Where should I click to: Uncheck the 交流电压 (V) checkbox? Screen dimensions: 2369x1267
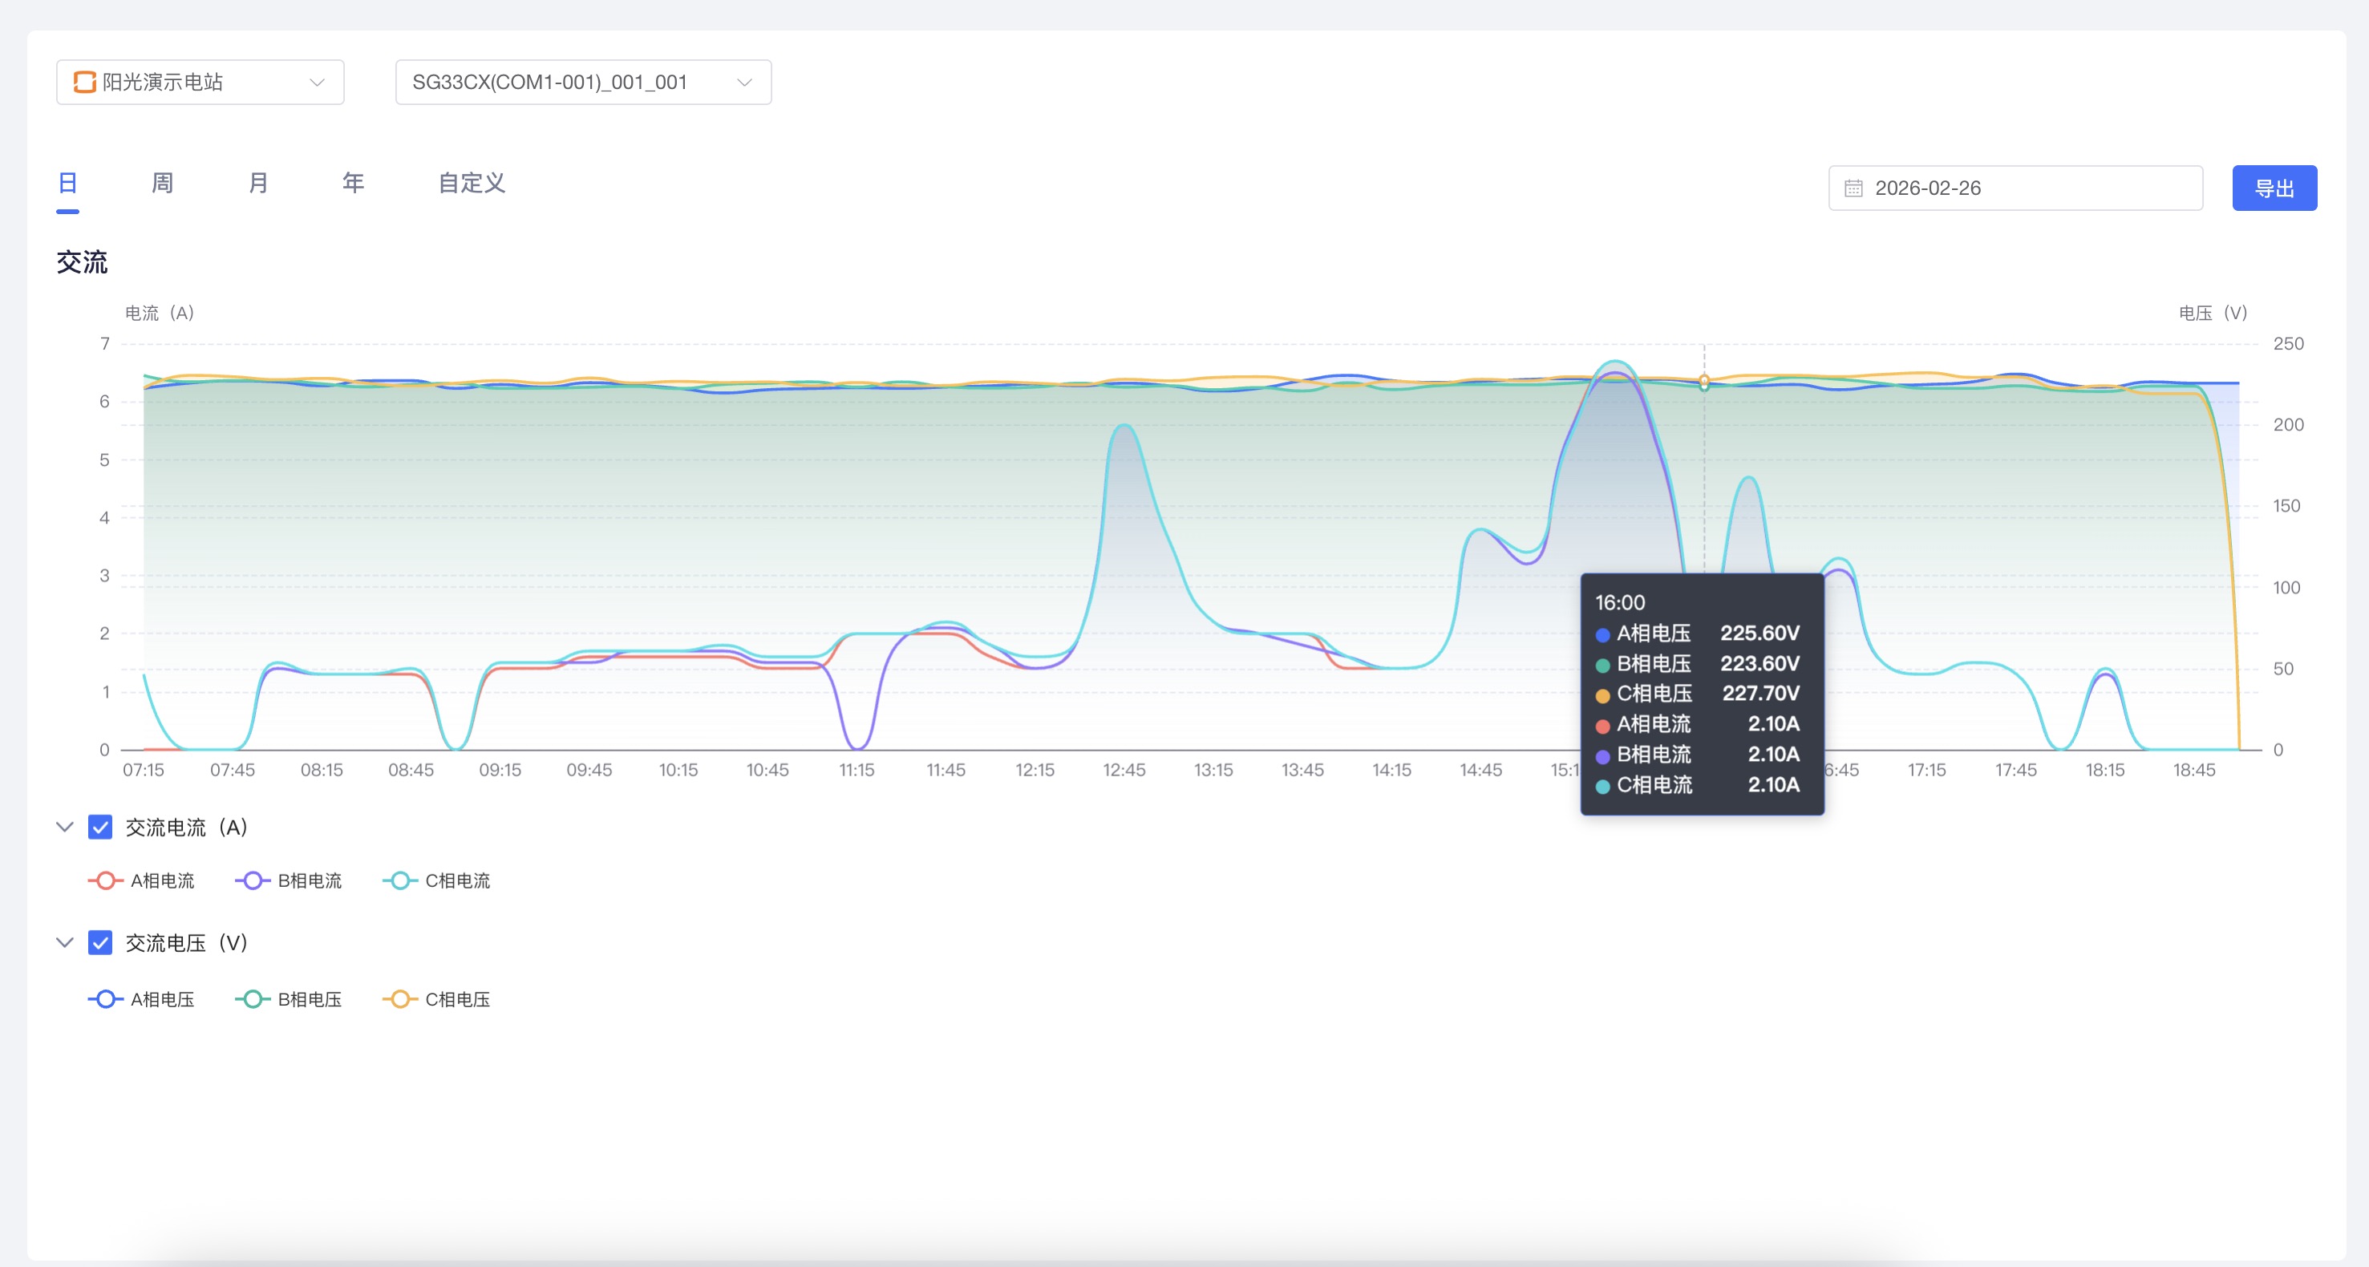[x=100, y=943]
